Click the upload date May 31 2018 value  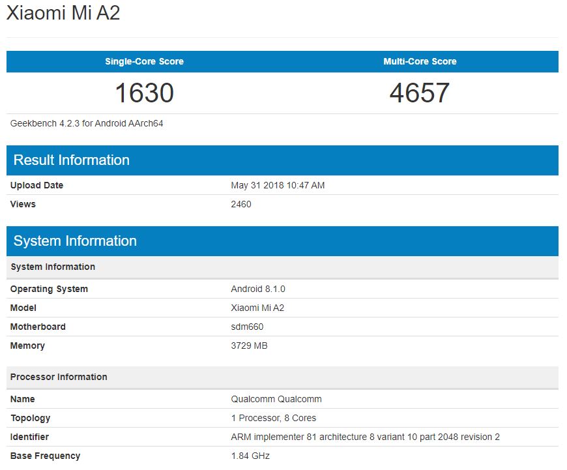click(x=278, y=185)
